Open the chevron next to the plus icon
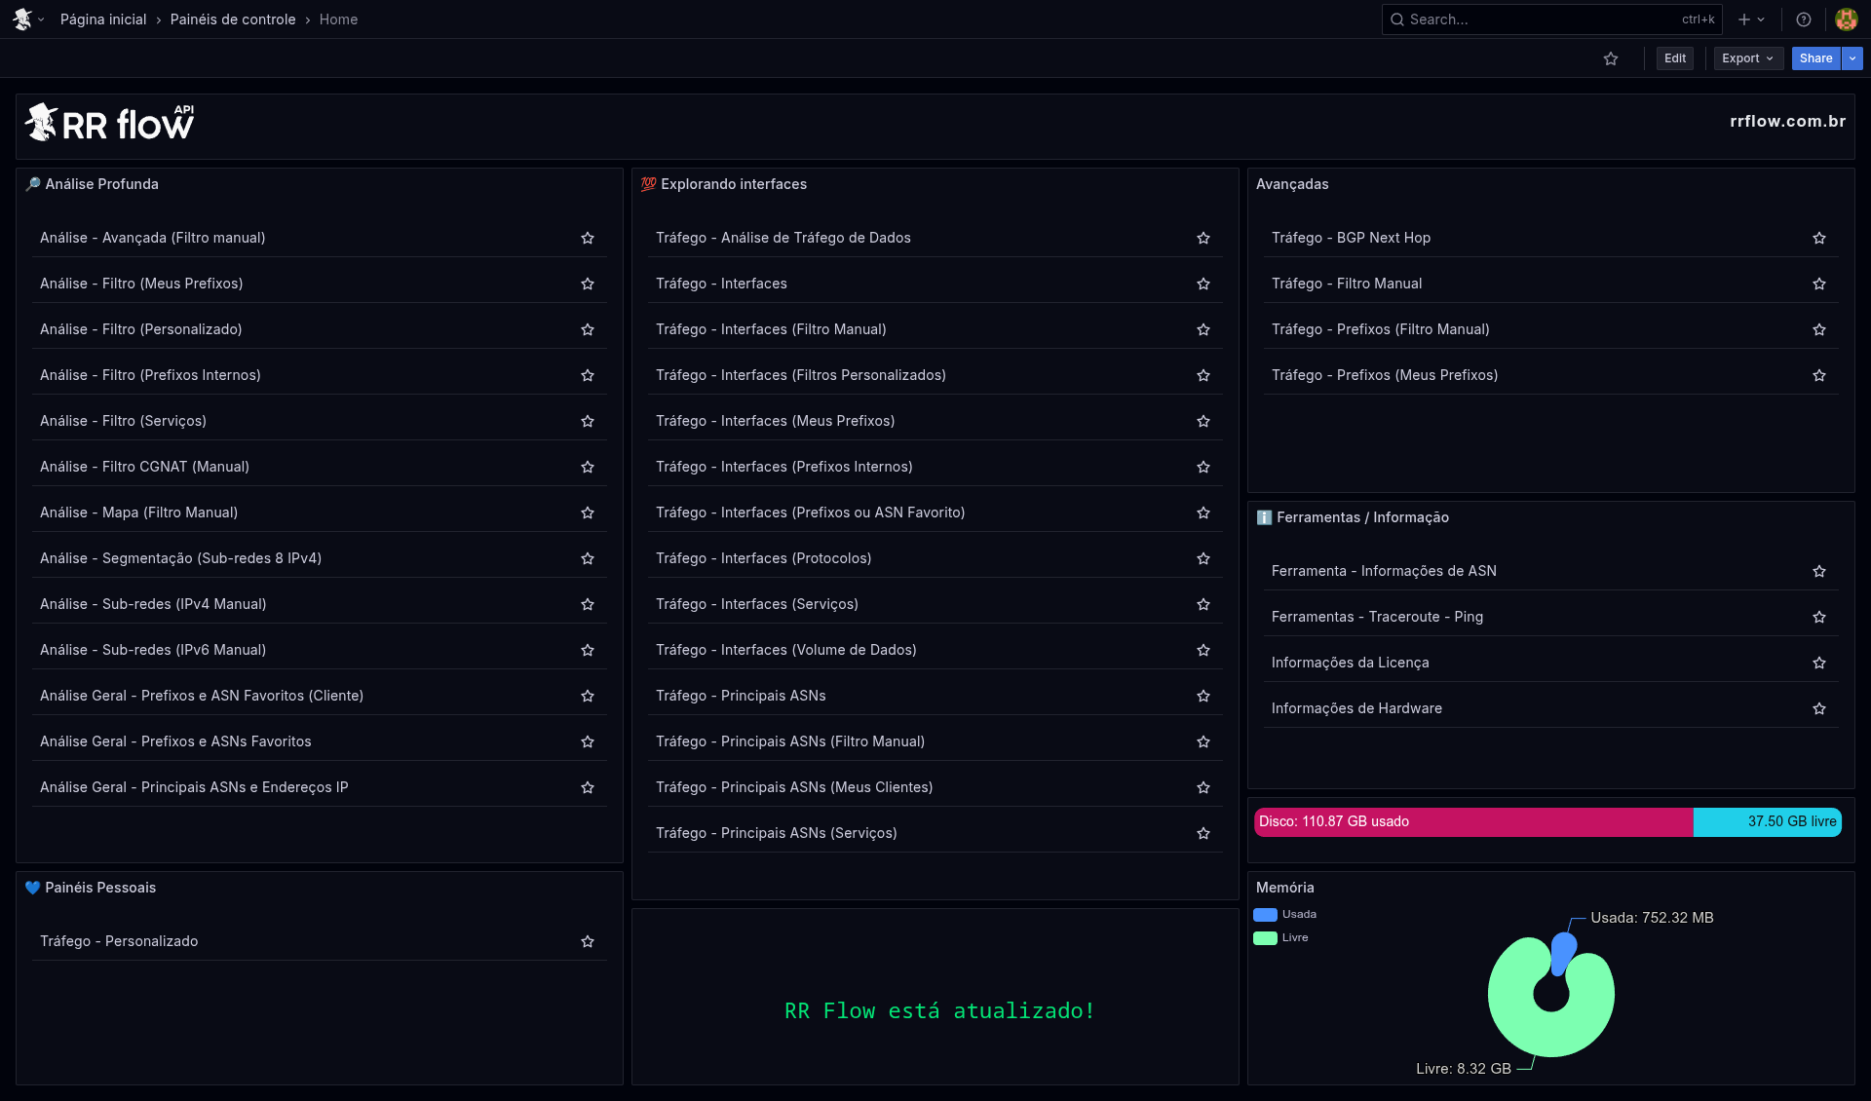Screen dimensions: 1871x1101 tap(1761, 19)
